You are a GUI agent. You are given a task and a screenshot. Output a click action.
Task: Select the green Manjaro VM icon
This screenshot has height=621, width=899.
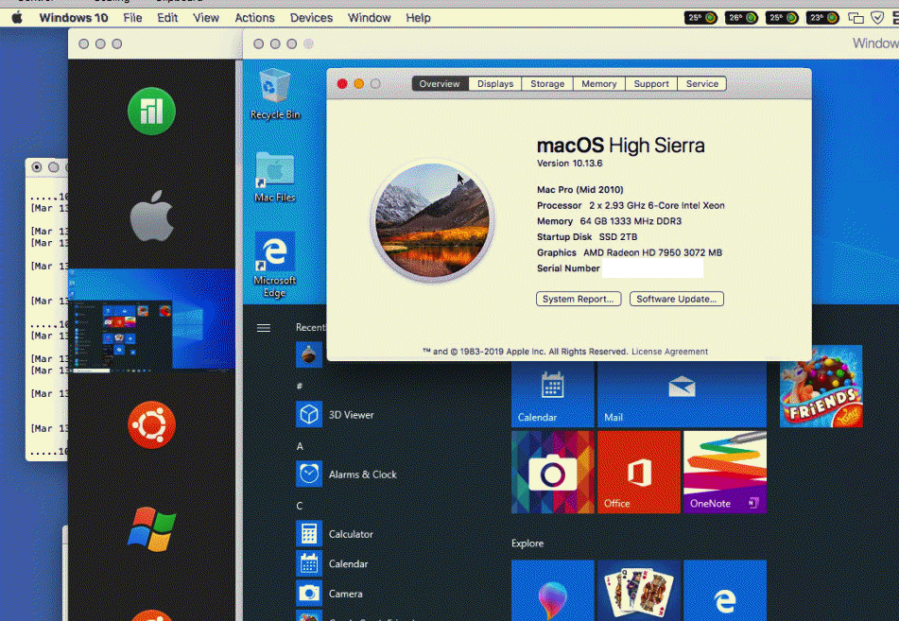(x=151, y=111)
